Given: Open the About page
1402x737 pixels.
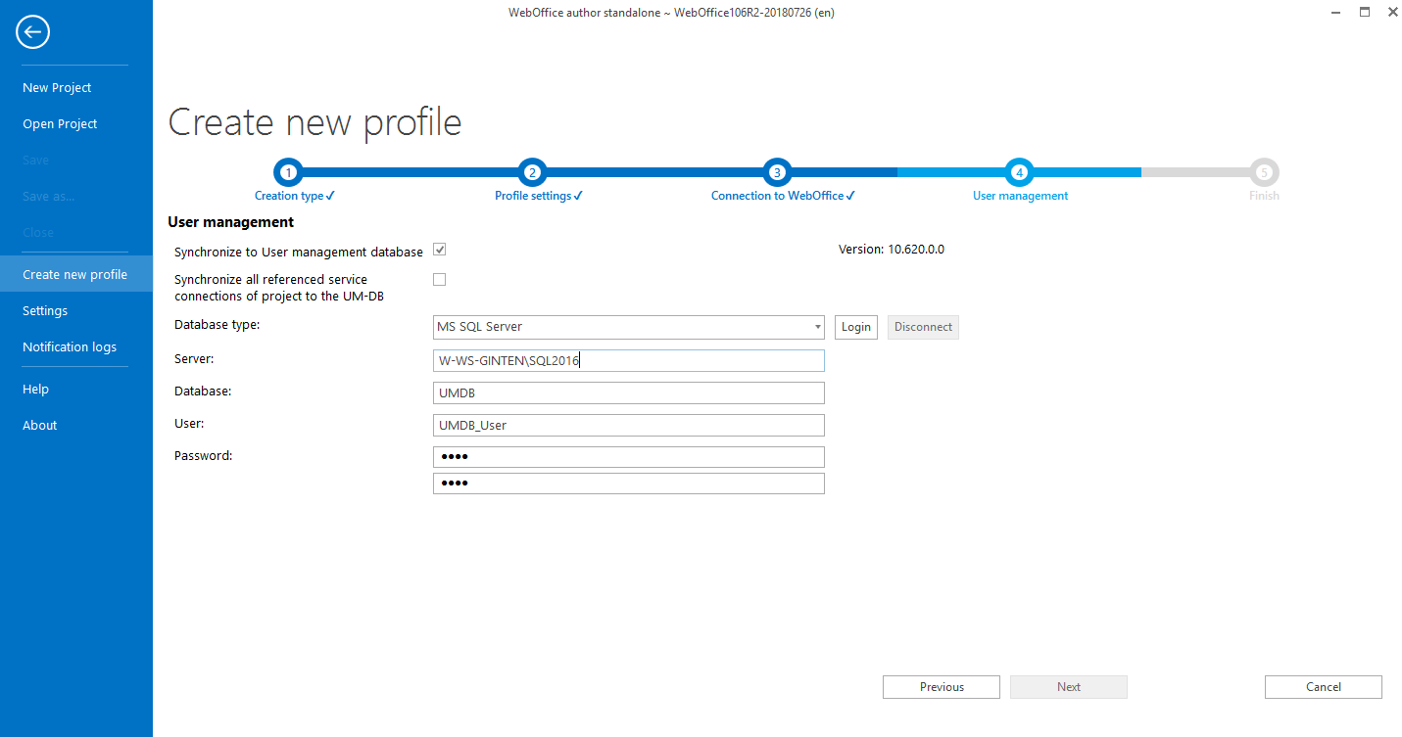Looking at the screenshot, I should click(x=39, y=425).
